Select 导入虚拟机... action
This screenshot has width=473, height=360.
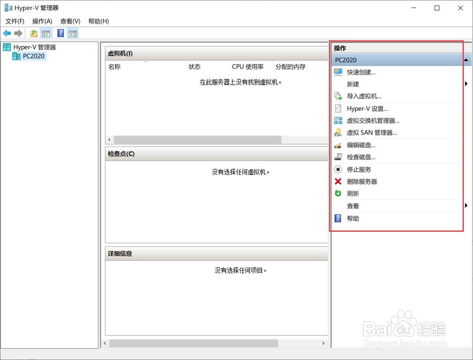click(x=364, y=96)
